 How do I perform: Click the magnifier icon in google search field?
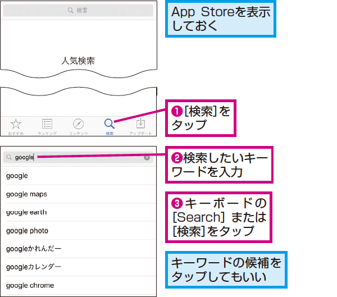9,157
